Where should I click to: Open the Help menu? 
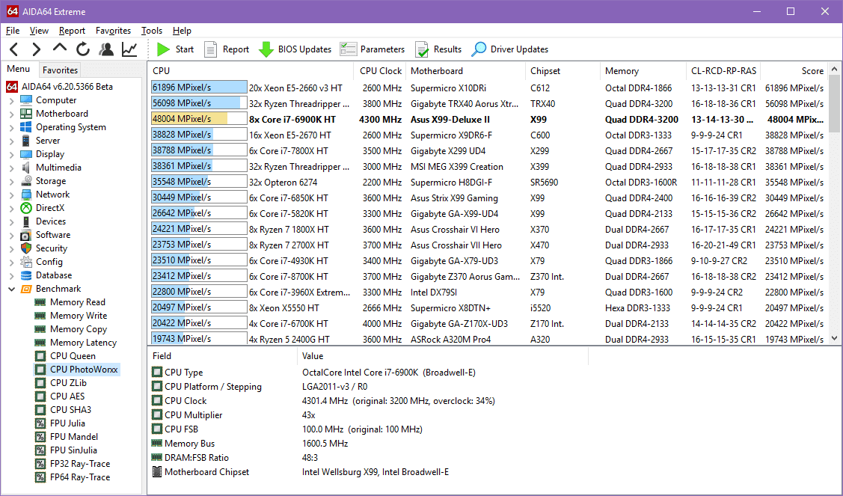point(182,31)
